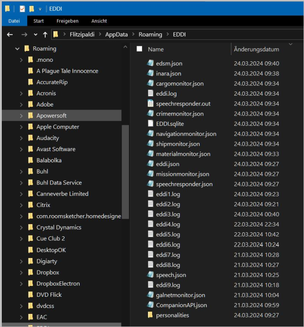Navigate to AppData in breadcrumb
Screen dimensions: 304x327
click(116, 34)
